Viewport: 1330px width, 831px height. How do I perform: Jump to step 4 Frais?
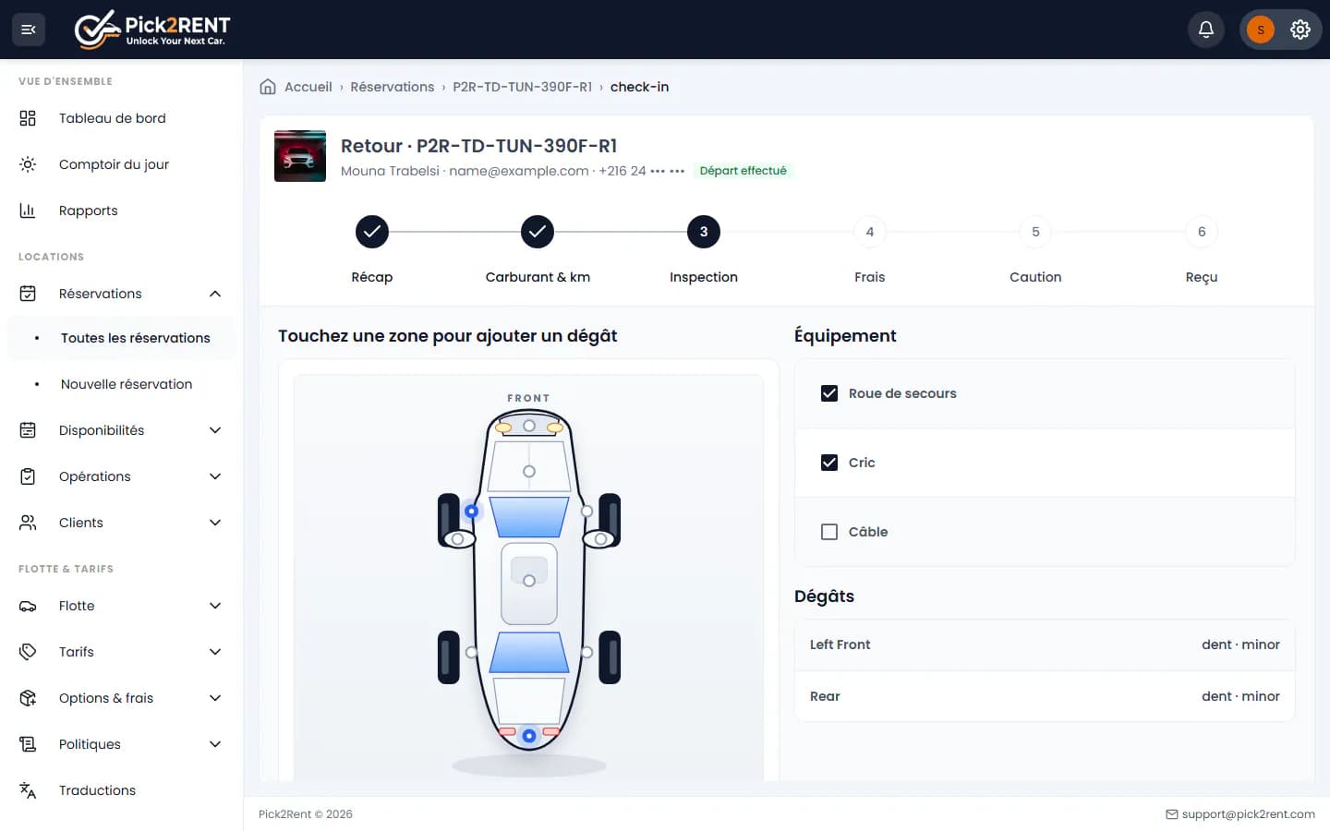870,232
